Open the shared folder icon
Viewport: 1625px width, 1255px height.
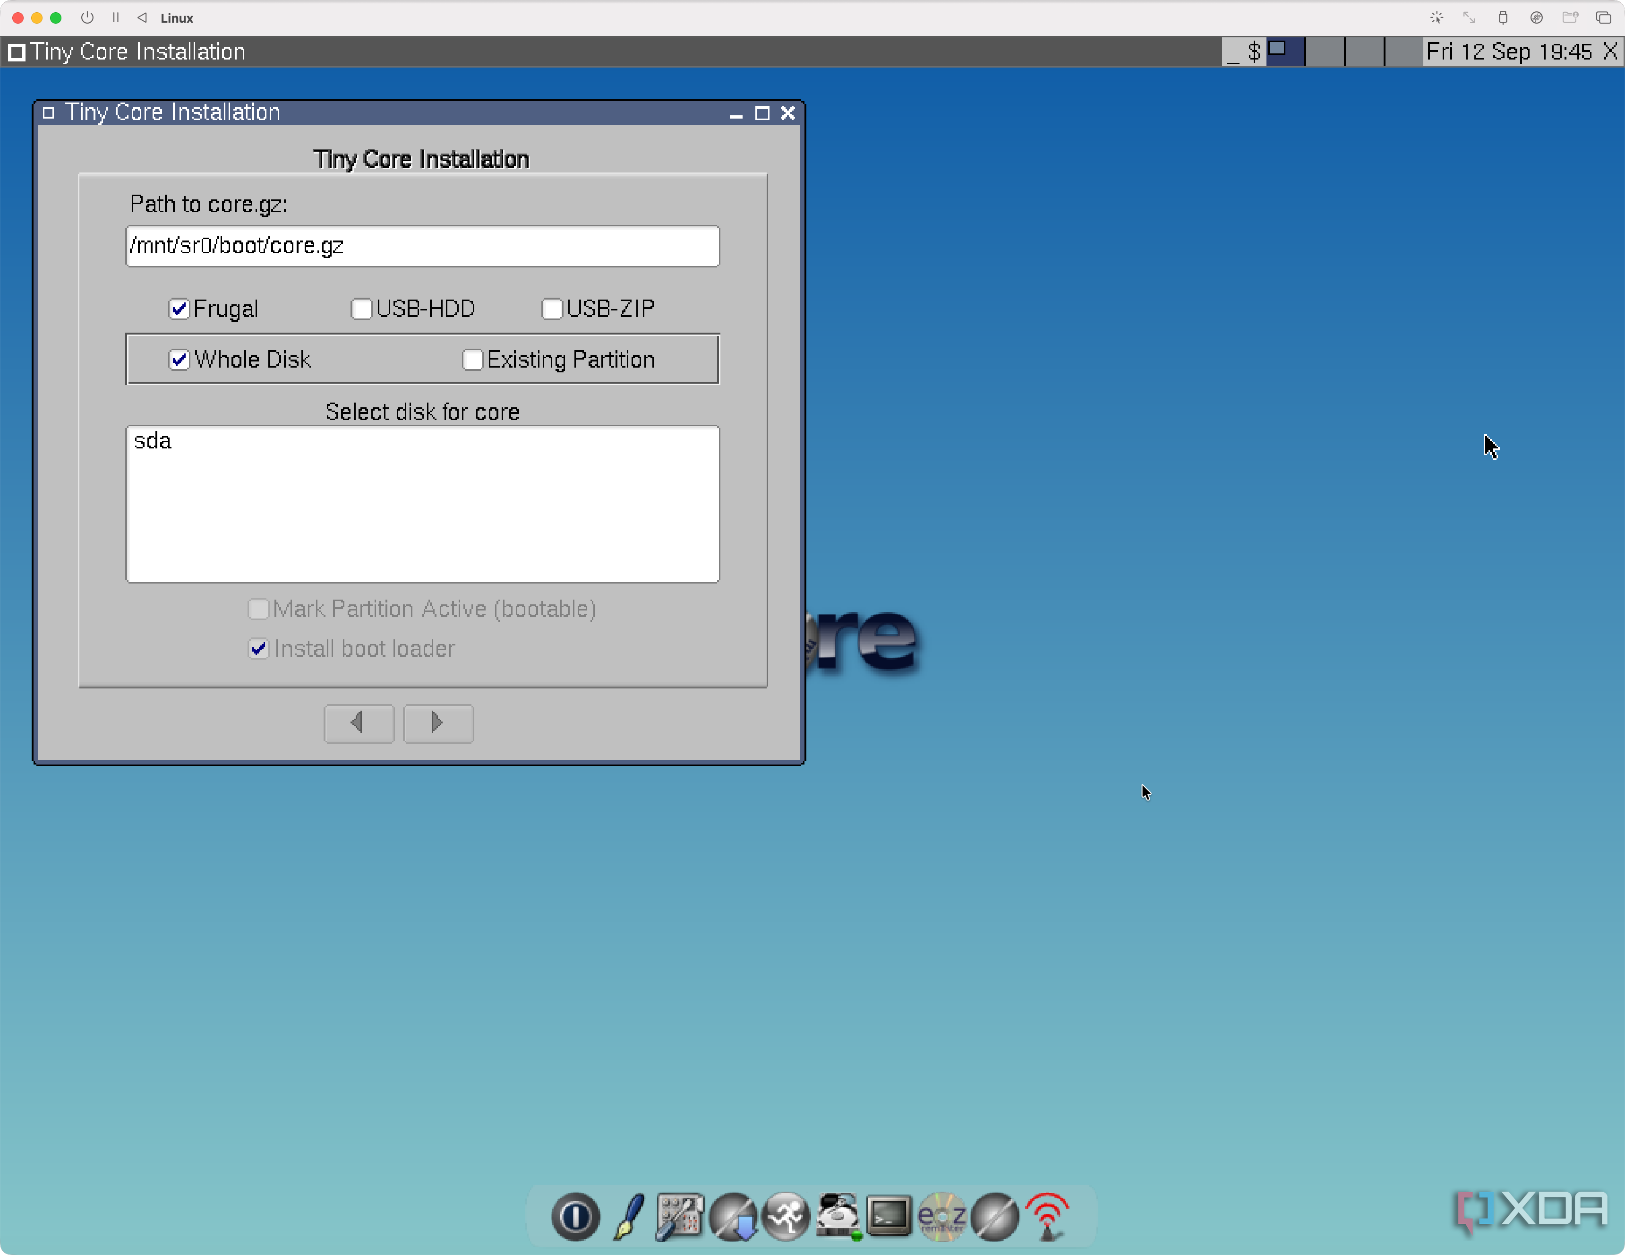point(1570,17)
